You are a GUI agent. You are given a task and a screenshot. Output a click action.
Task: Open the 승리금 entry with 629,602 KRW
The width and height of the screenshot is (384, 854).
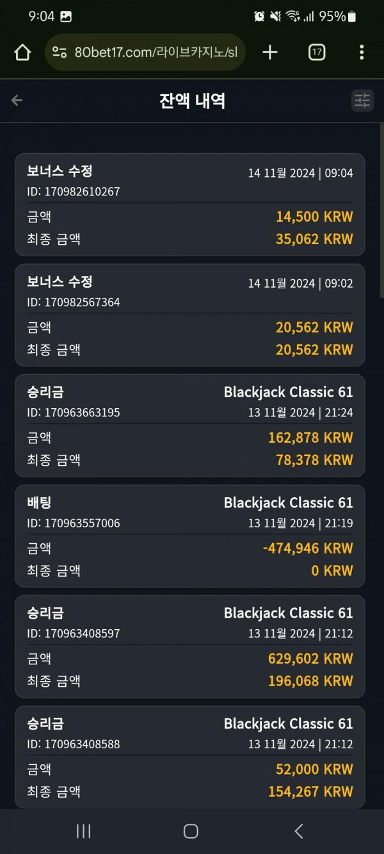tap(190, 646)
